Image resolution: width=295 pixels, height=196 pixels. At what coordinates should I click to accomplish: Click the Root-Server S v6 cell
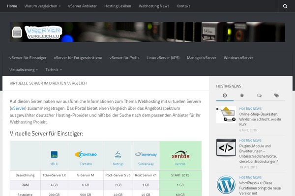[x=118, y=175]
